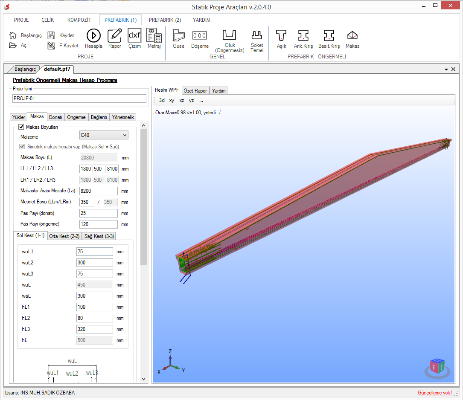Click the waL input field
463x400 pixels.
[x=94, y=296]
